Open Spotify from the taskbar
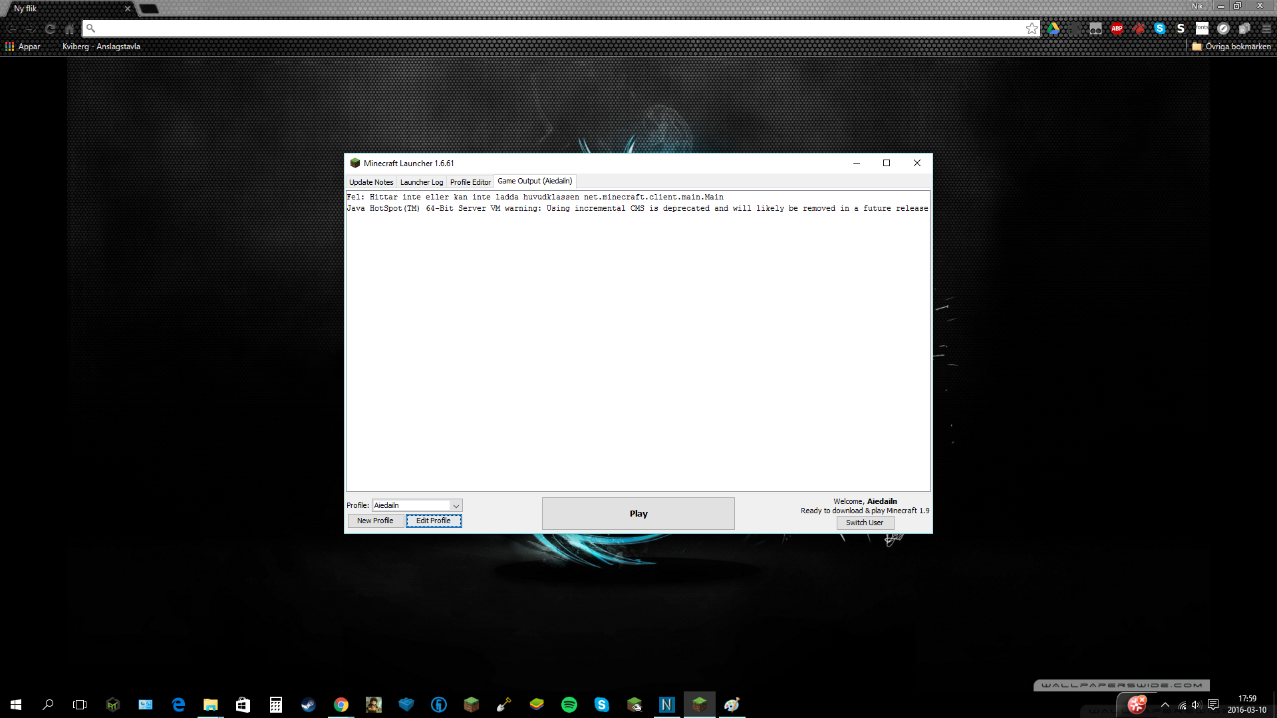 coord(569,705)
